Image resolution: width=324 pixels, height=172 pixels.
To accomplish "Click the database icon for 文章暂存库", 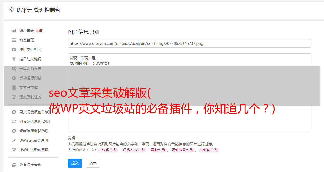I will [14, 87].
